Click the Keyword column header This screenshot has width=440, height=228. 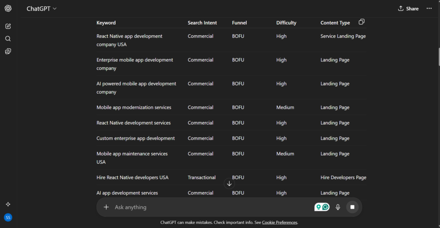click(x=106, y=23)
